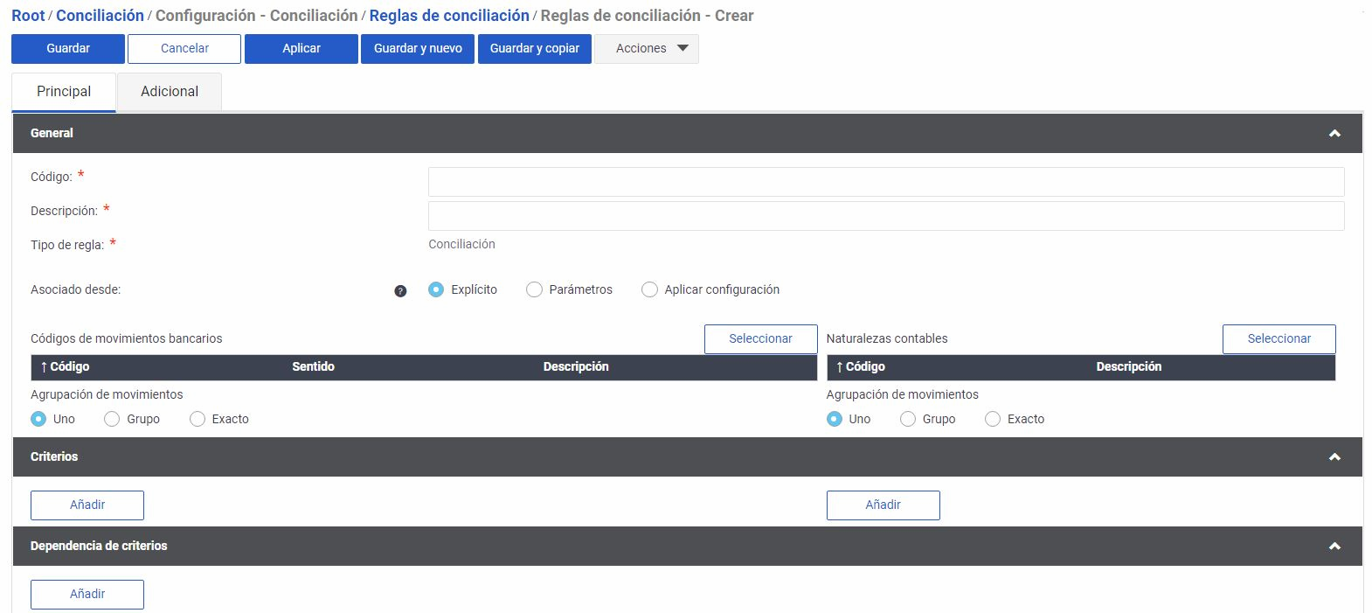This screenshot has width=1372, height=613.
Task: Select Exacto under Naturalezas contables grouping
Action: click(993, 420)
